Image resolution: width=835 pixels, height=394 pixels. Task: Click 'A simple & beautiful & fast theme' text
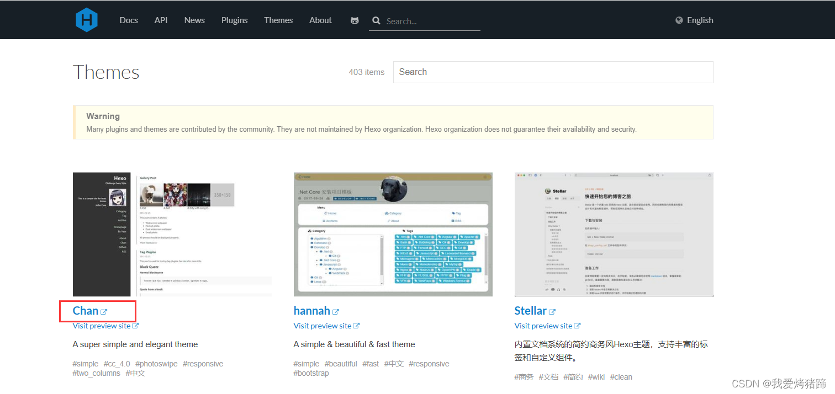[355, 344]
